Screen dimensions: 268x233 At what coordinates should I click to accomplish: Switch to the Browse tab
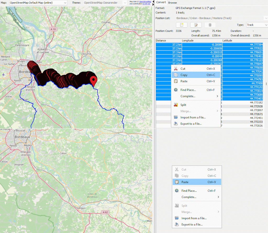pos(172,3)
